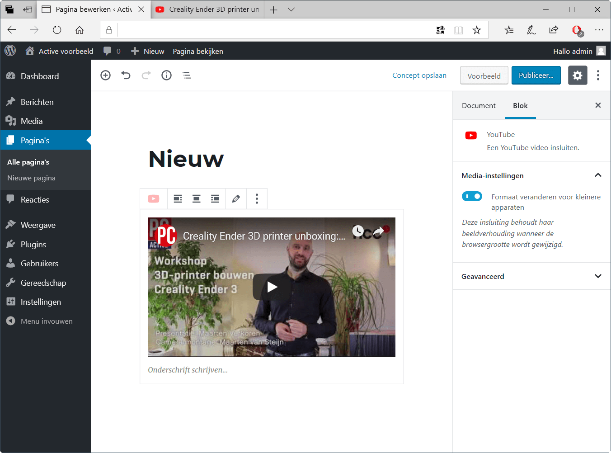The width and height of the screenshot is (611, 453).
Task: Click the browser share icon
Action: (554, 30)
